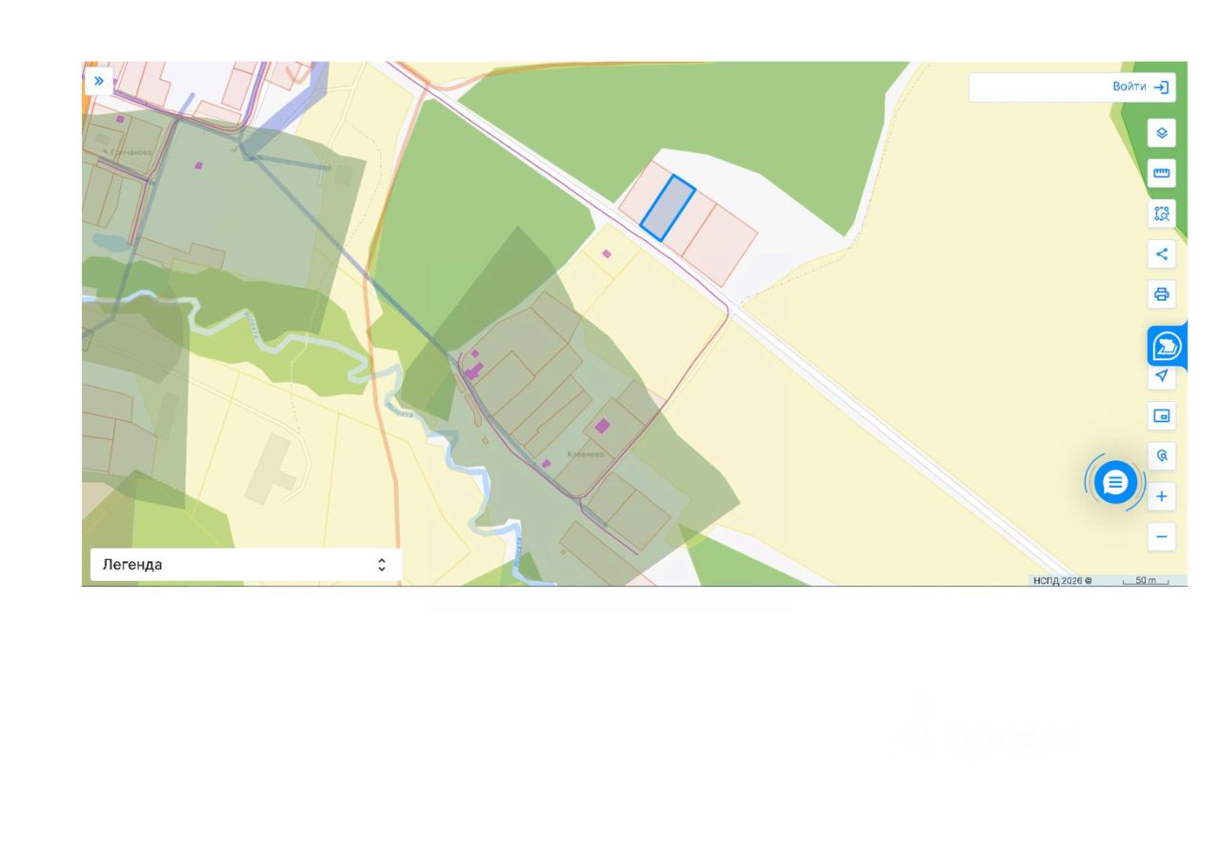Zoom in with the plus button
The height and width of the screenshot is (862, 1219).
pyautogui.click(x=1161, y=496)
